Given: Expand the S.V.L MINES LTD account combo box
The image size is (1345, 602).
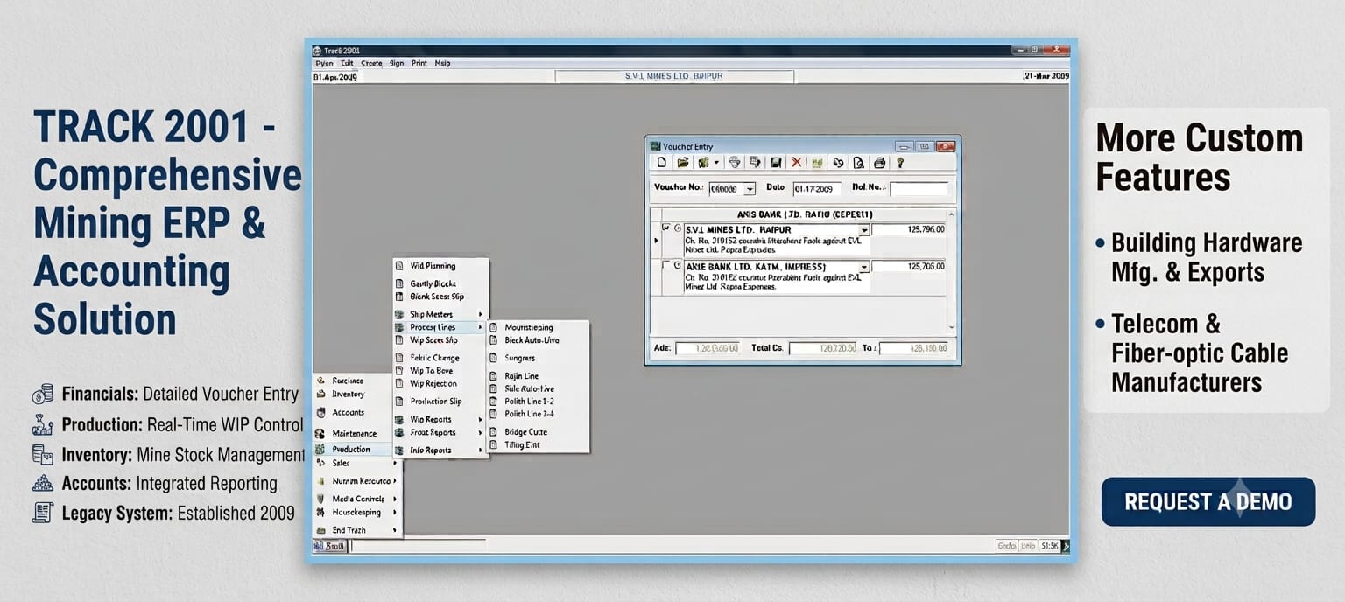Looking at the screenshot, I should pos(864,230).
